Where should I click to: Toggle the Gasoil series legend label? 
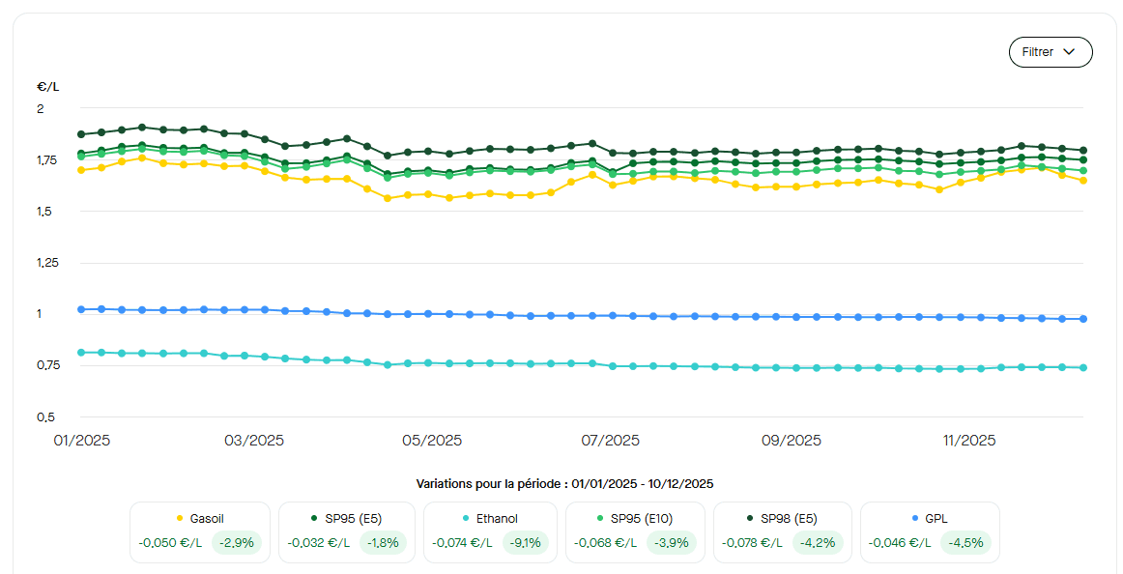(x=207, y=519)
